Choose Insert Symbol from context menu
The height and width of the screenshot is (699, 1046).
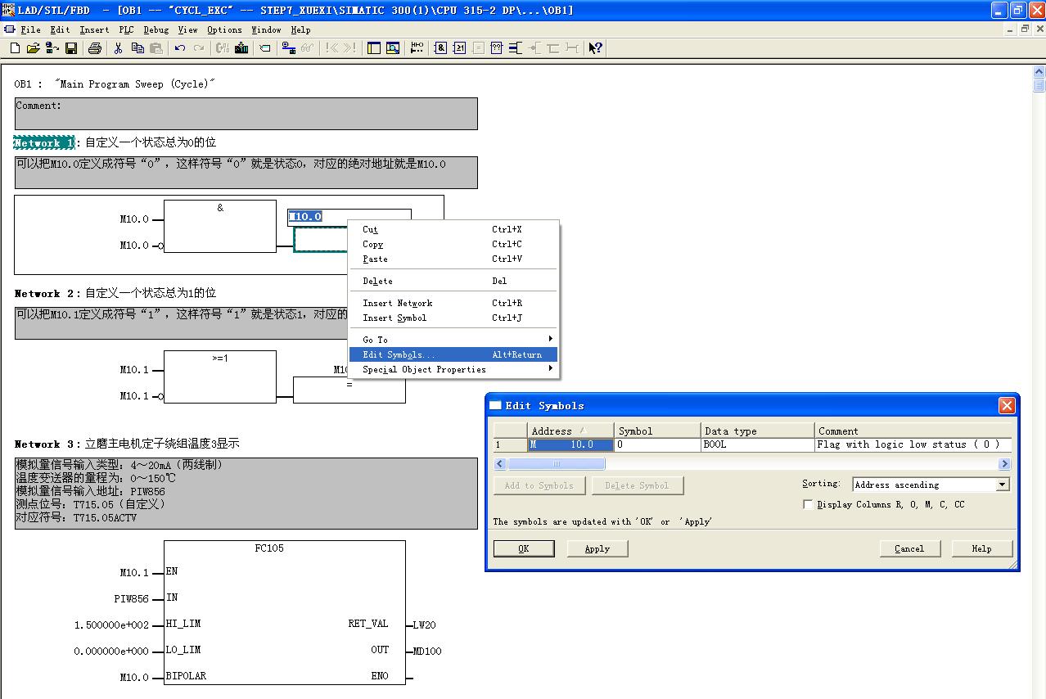(453, 318)
